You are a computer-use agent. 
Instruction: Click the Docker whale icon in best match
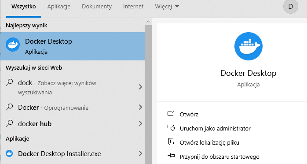coord(13,45)
